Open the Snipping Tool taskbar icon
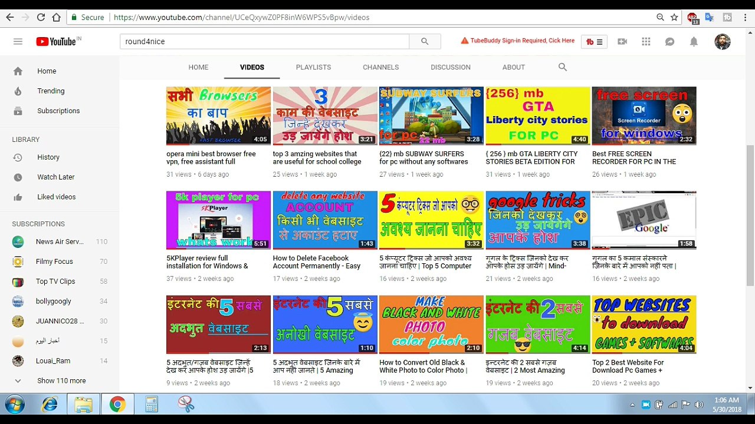This screenshot has height=424, width=755. click(x=186, y=405)
